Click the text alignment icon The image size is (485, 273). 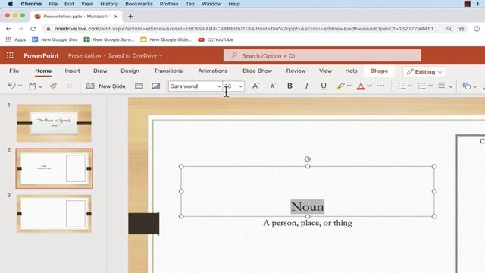tap(443, 86)
